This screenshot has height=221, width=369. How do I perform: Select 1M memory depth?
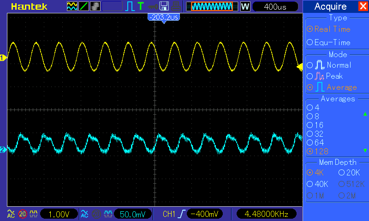pos(315,195)
